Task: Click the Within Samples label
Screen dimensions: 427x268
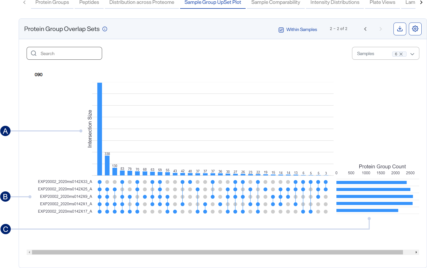Action: click(x=301, y=29)
